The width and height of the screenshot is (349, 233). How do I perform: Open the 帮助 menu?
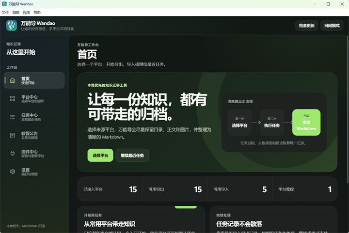click(x=37, y=13)
